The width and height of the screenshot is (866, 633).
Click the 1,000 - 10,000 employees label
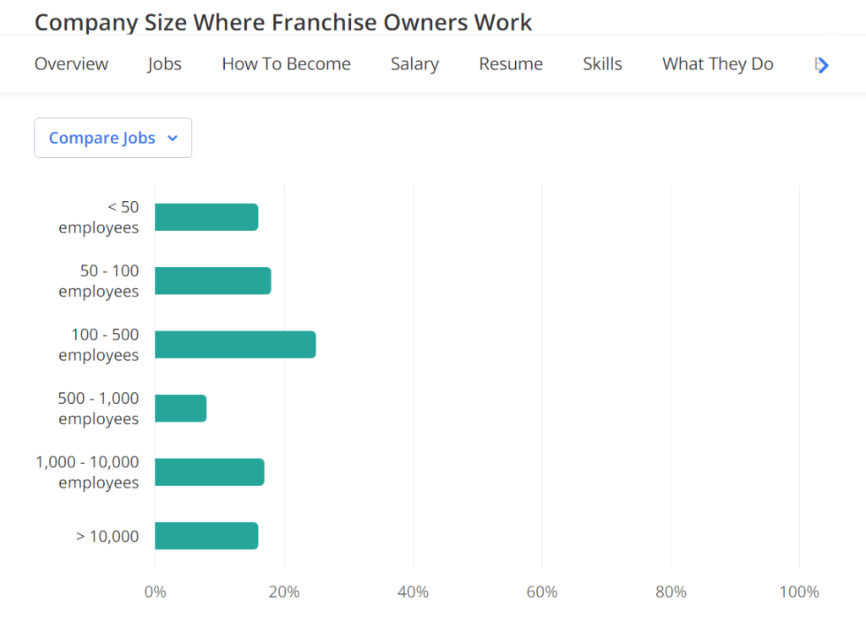pos(87,472)
